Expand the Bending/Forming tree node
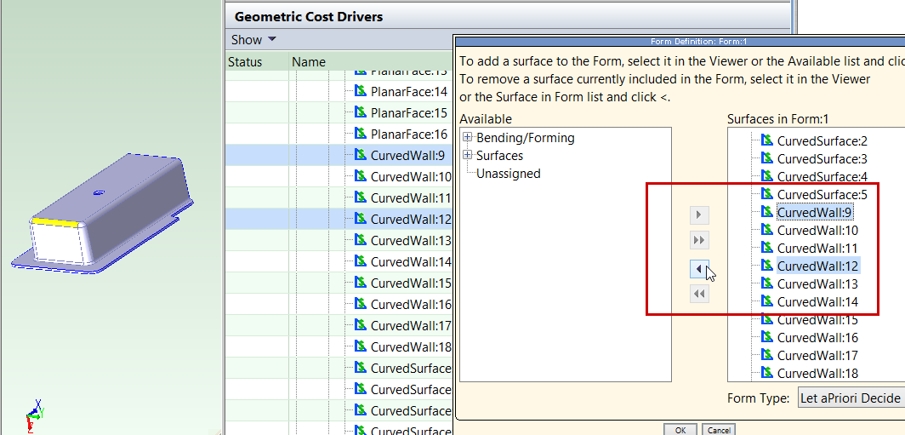The image size is (905, 435). point(467,138)
